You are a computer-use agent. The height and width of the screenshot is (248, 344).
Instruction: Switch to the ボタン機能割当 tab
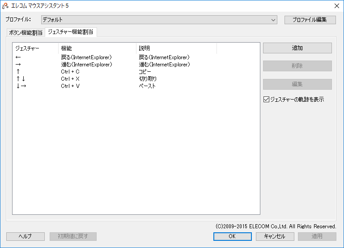(x=26, y=32)
